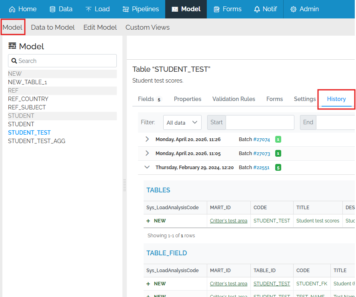Viewport: 356px width, 297px height.
Task: Click the Admin gear icon
Action: click(x=293, y=9)
